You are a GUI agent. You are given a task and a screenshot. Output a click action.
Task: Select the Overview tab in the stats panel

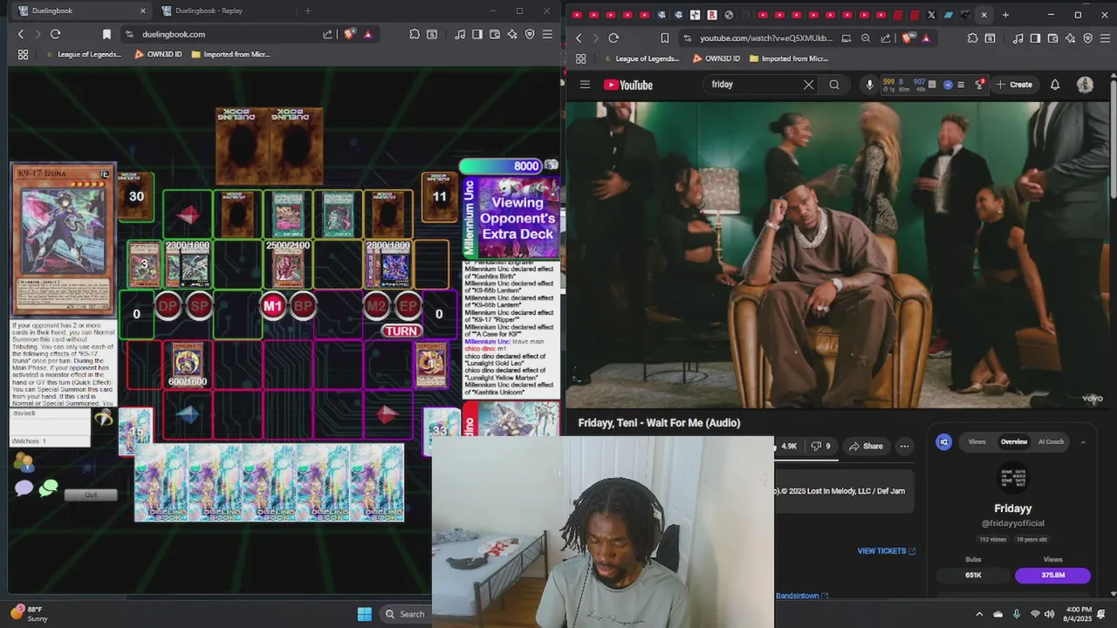tap(1013, 442)
